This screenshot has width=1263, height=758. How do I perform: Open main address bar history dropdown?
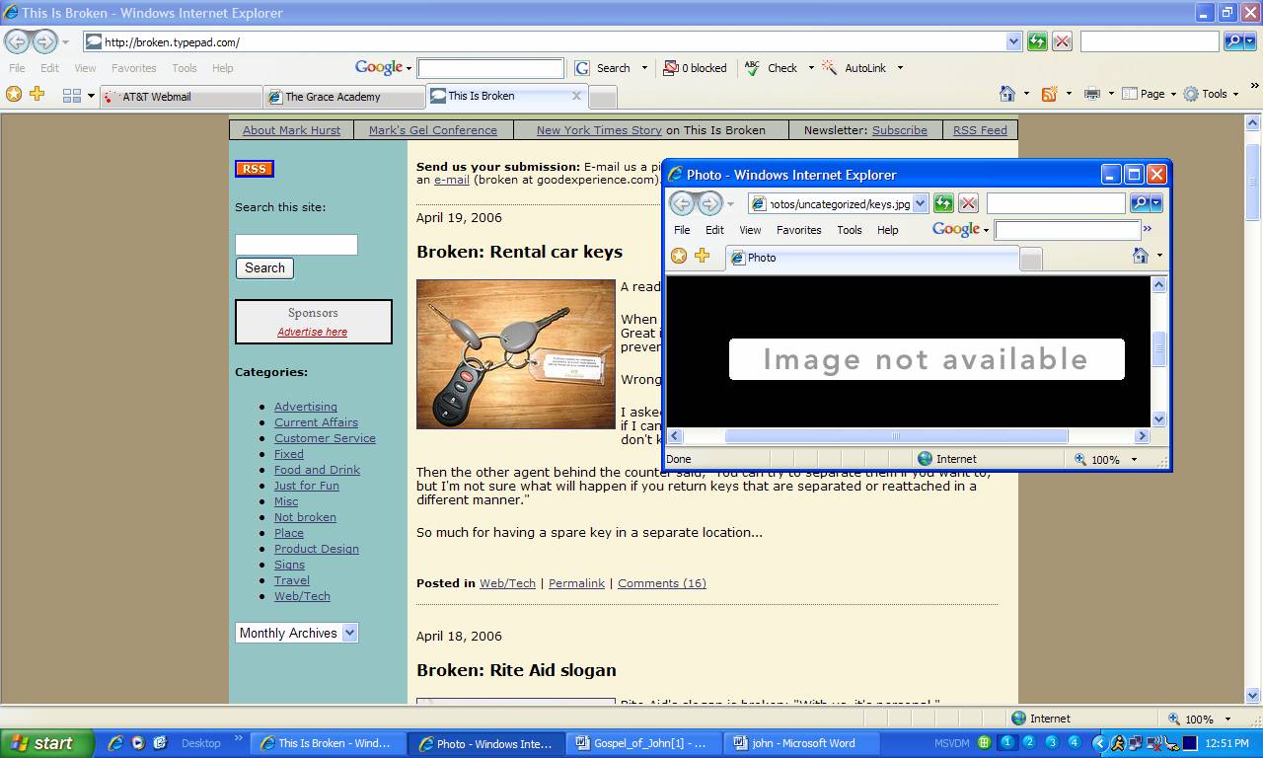coord(1013,41)
